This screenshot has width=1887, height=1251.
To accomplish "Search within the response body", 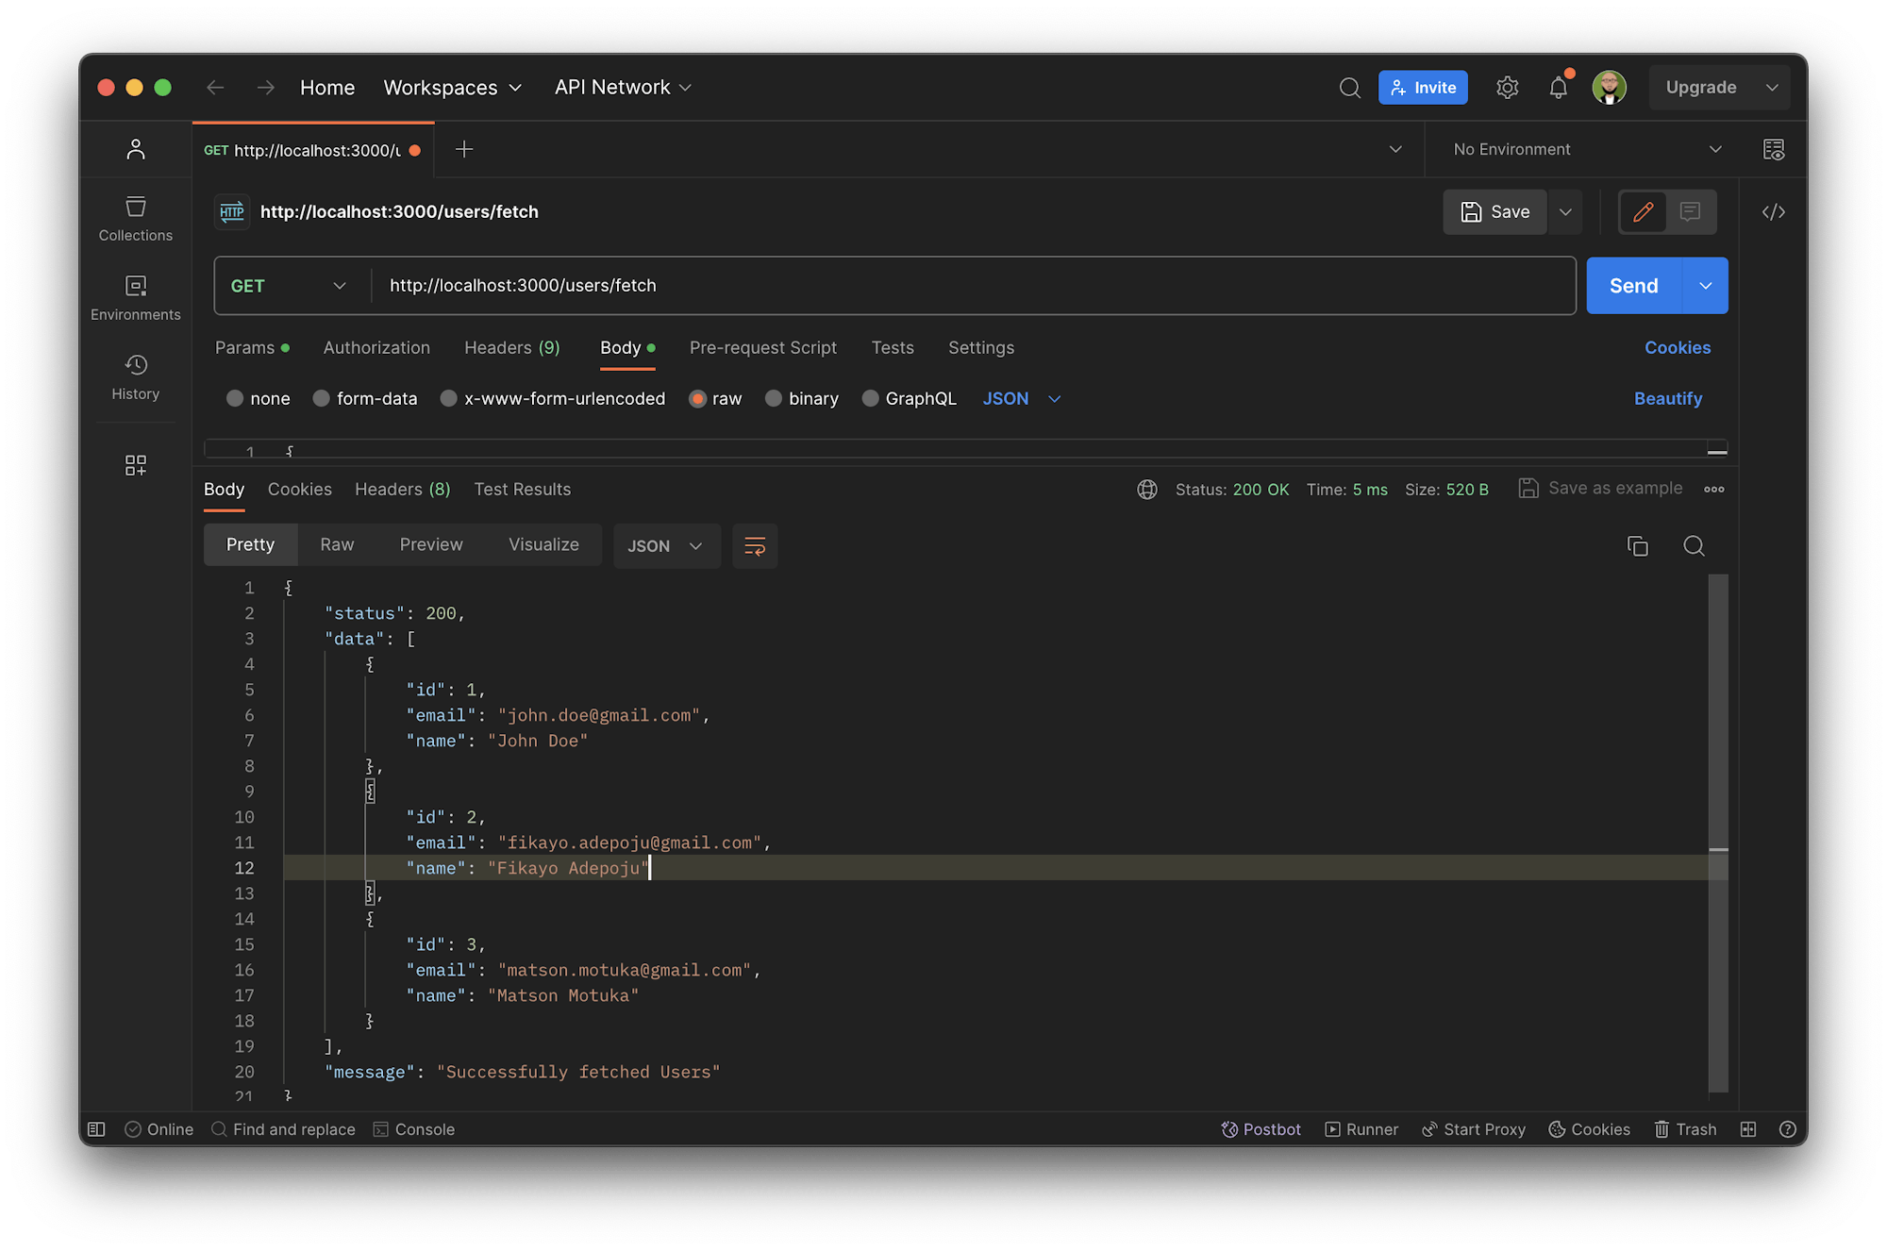I will coord(1694,545).
